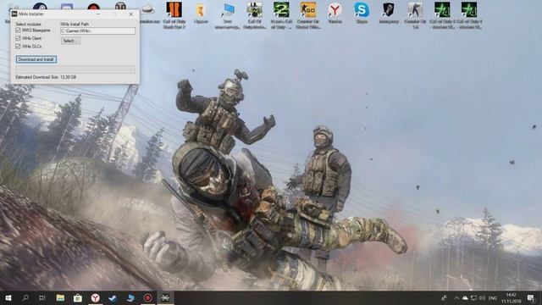The width and height of the screenshot is (542, 305).
Task: Close the IW4x Installer window
Action: pos(131,14)
